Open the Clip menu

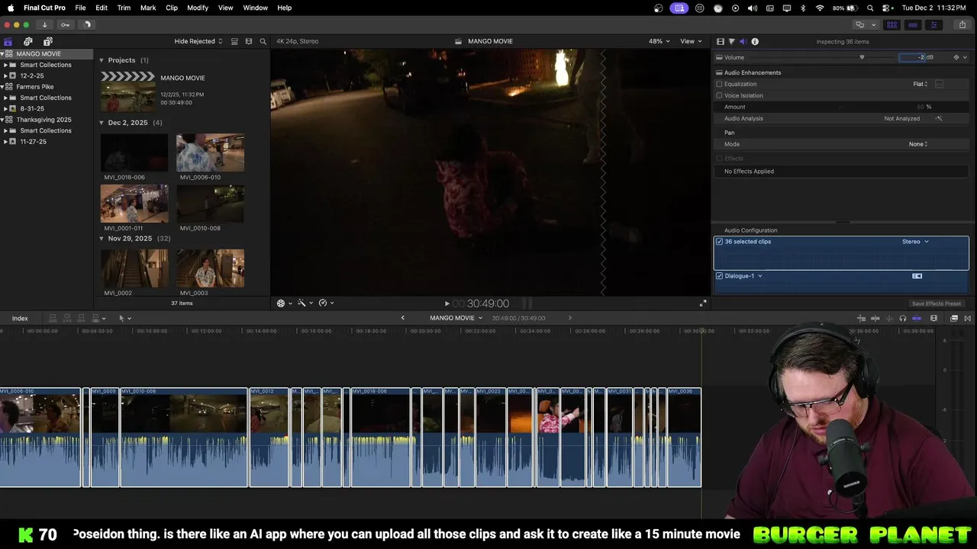click(x=172, y=8)
